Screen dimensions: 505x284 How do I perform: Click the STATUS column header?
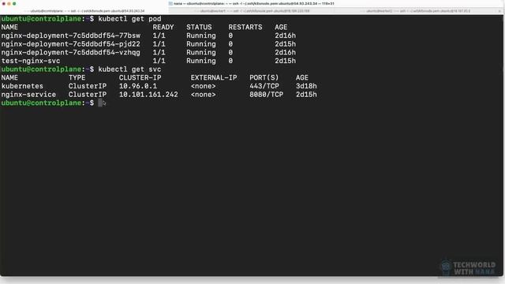point(199,28)
